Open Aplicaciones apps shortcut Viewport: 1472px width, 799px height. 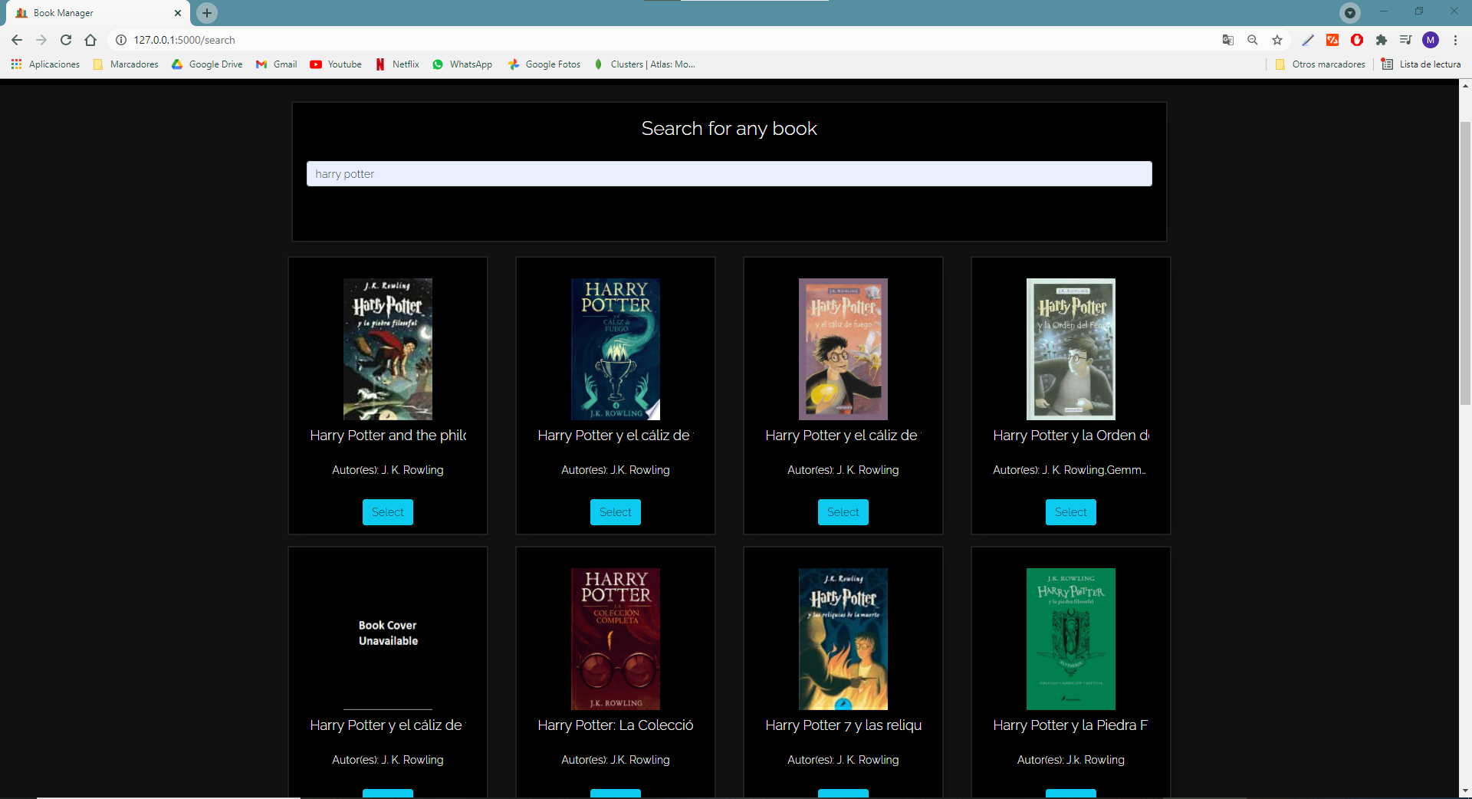(46, 64)
